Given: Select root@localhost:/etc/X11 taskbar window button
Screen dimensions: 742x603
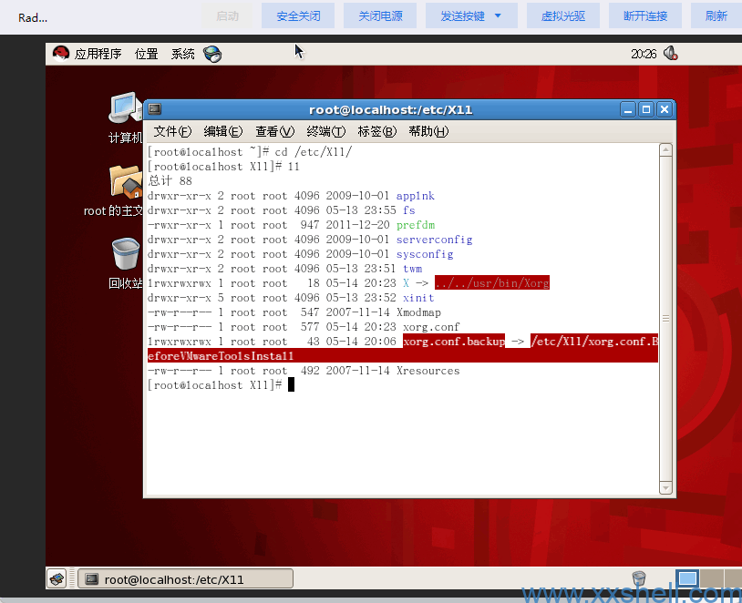Looking at the screenshot, I should pos(186,578).
